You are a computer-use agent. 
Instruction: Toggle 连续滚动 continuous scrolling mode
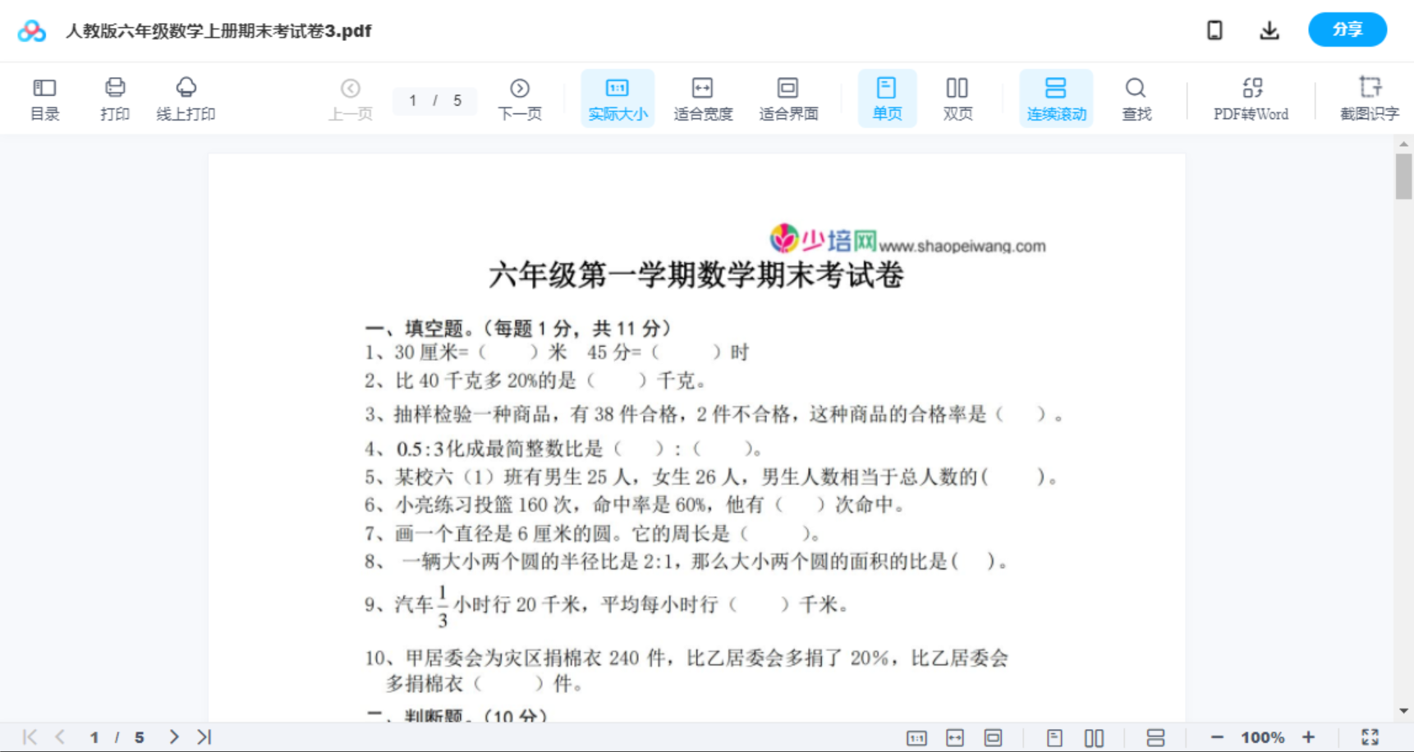tap(1055, 98)
